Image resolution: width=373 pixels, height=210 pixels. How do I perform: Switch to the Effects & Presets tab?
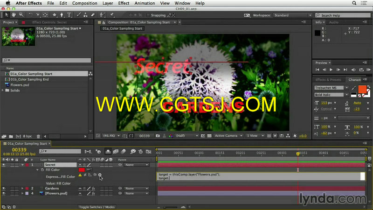(328, 80)
